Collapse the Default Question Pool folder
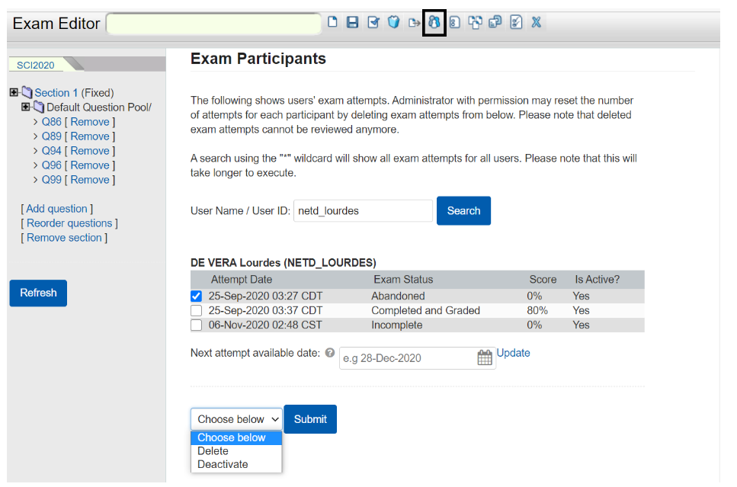 [x=25, y=107]
